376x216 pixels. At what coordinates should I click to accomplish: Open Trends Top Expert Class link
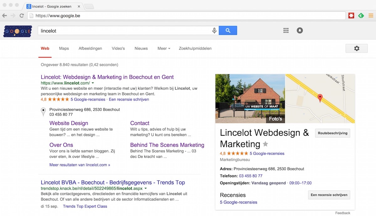[85, 206]
